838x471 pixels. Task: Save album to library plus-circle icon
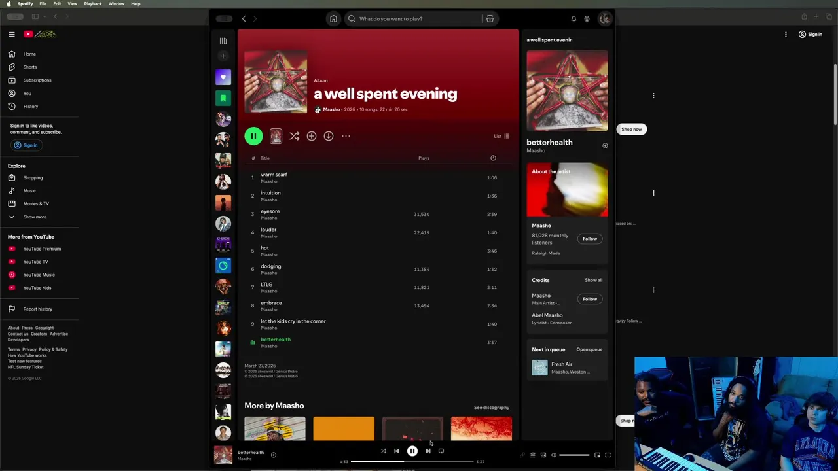[x=312, y=136]
